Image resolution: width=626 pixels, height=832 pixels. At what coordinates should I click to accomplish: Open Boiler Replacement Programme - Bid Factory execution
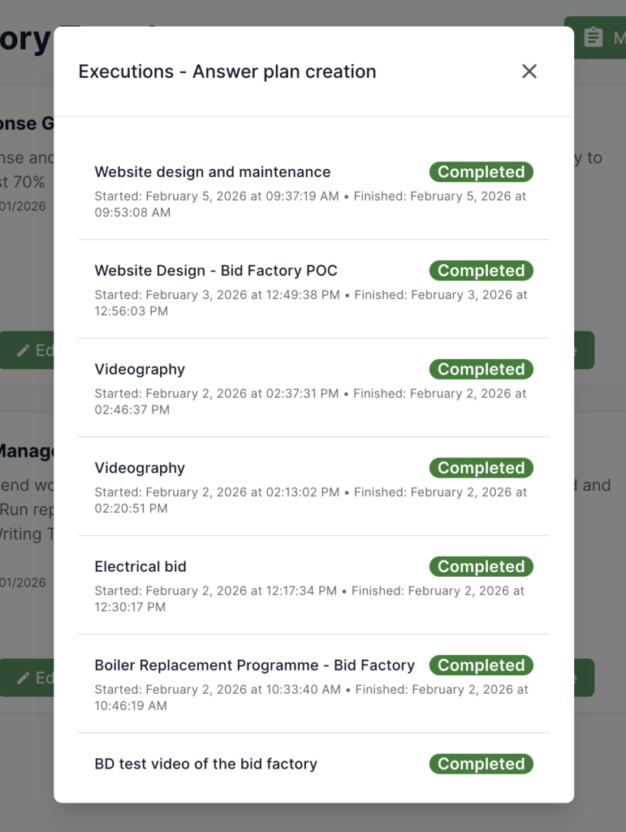254,665
